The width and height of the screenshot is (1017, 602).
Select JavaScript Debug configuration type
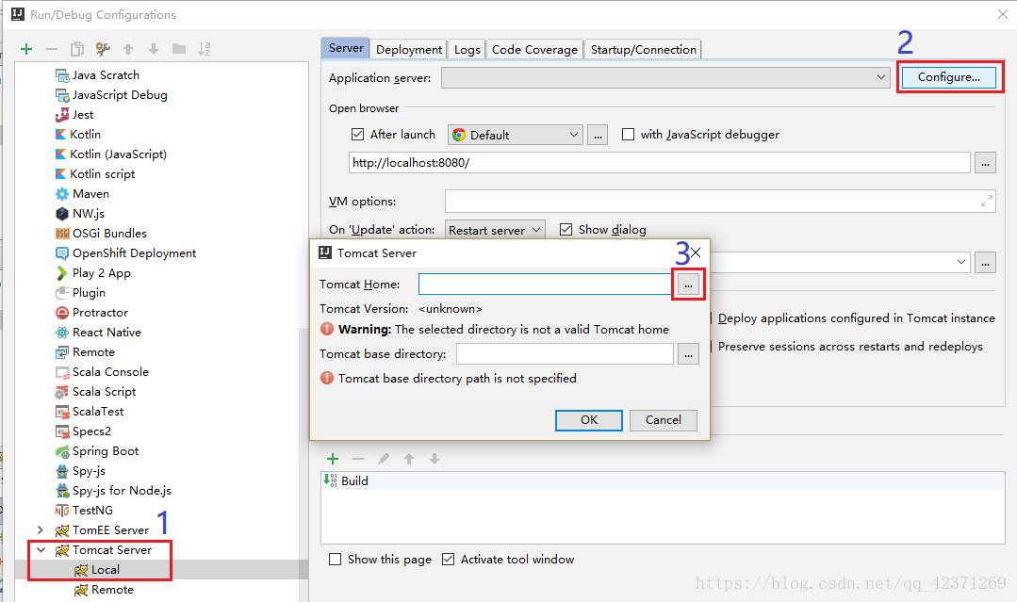pyautogui.click(x=111, y=95)
